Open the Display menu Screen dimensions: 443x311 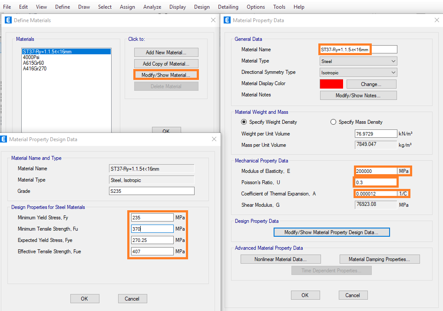coord(178,7)
